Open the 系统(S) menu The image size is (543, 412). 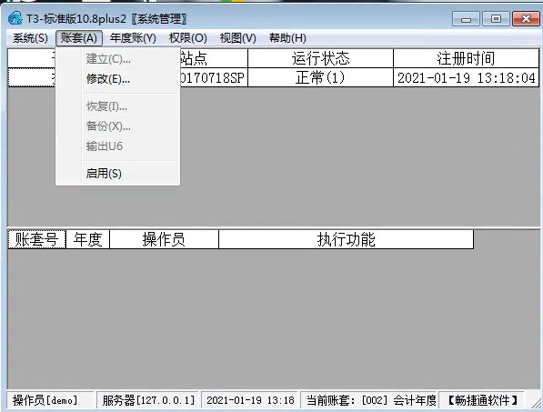coord(30,37)
